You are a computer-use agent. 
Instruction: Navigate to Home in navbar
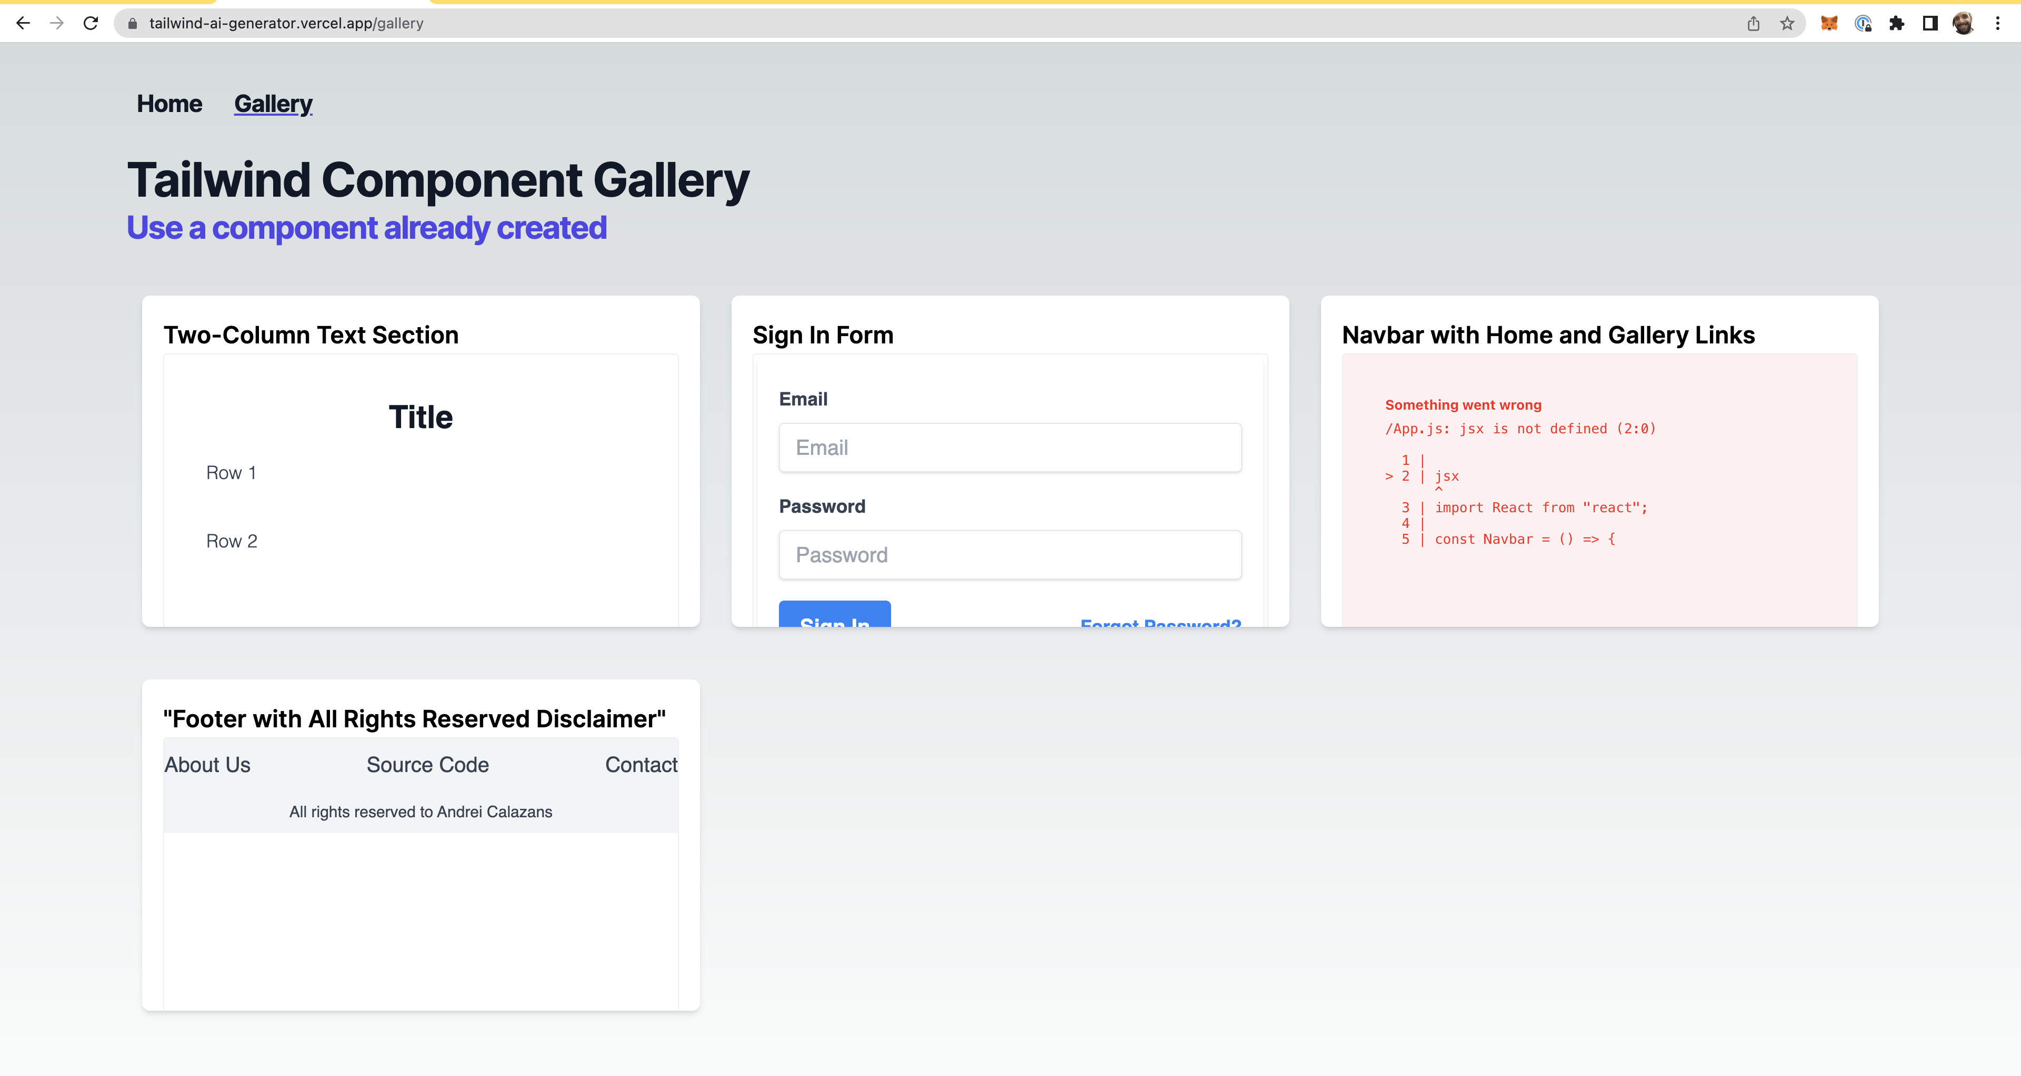pyautogui.click(x=169, y=104)
